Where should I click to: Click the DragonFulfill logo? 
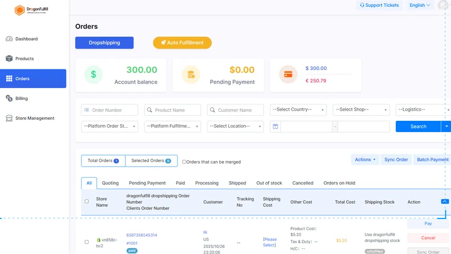[32, 10]
